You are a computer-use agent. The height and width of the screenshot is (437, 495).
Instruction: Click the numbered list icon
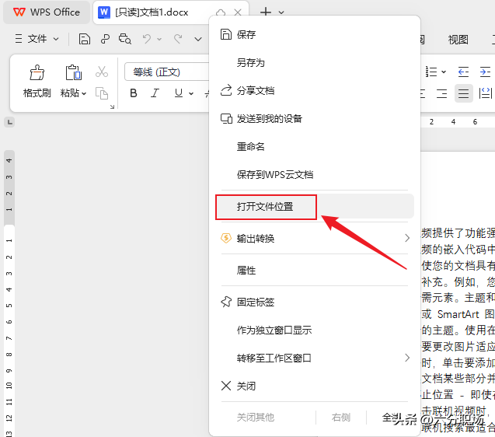(431, 72)
